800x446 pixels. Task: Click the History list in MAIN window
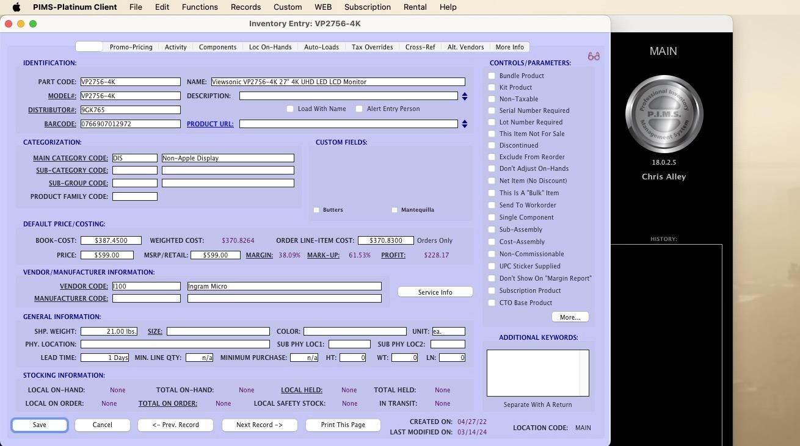(x=667, y=345)
